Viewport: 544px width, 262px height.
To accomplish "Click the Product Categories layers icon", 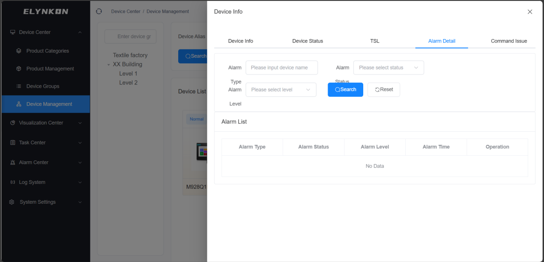I will coord(18,51).
